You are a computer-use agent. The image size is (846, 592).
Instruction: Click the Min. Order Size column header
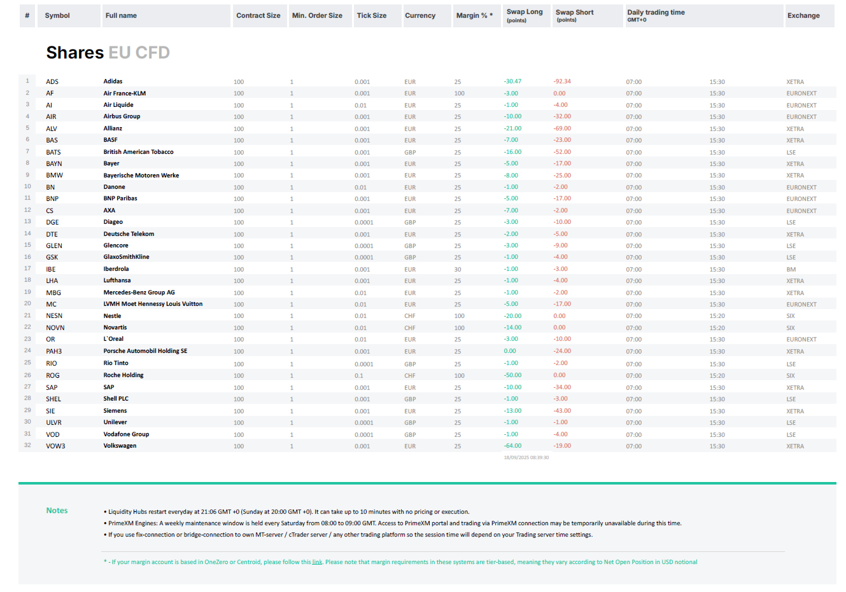(x=320, y=16)
